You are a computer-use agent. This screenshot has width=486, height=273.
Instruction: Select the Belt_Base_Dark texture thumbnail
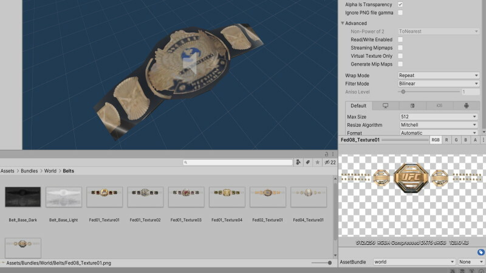[23, 197]
